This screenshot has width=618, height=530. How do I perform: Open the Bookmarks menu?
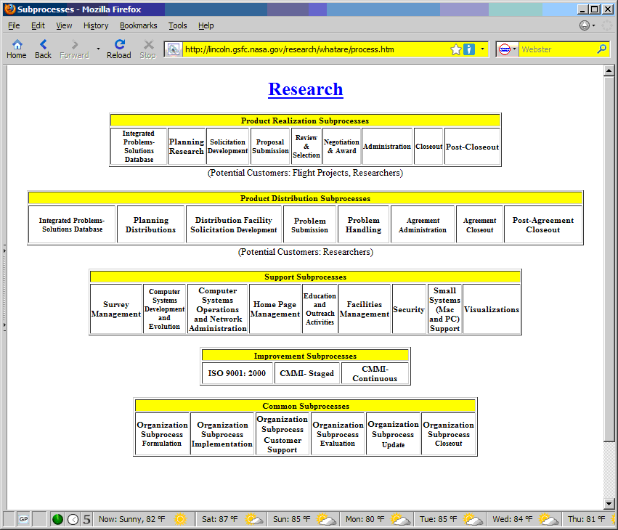tap(138, 25)
